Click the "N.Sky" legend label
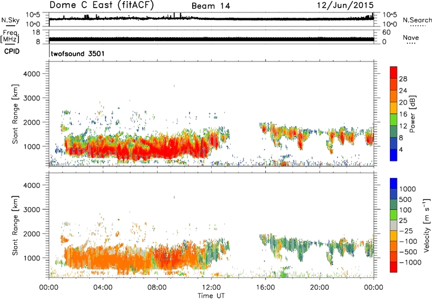Viewport: 432px width, 299px height. (x=10, y=20)
